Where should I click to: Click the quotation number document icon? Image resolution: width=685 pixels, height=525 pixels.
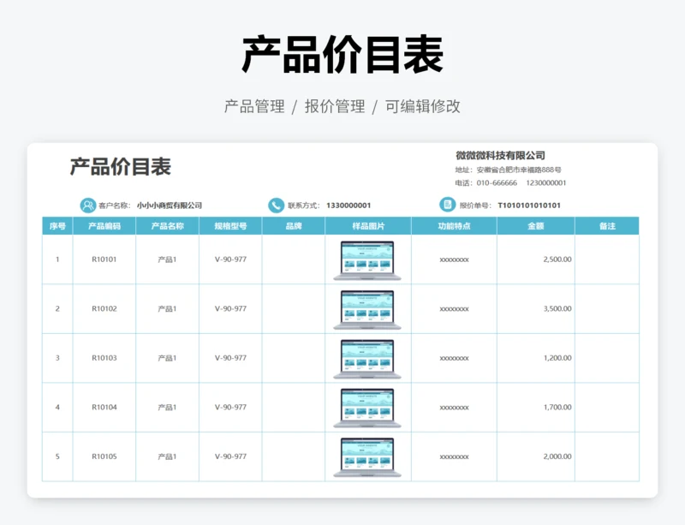(x=447, y=205)
